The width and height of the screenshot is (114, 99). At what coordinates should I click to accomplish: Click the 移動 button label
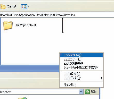94,92
